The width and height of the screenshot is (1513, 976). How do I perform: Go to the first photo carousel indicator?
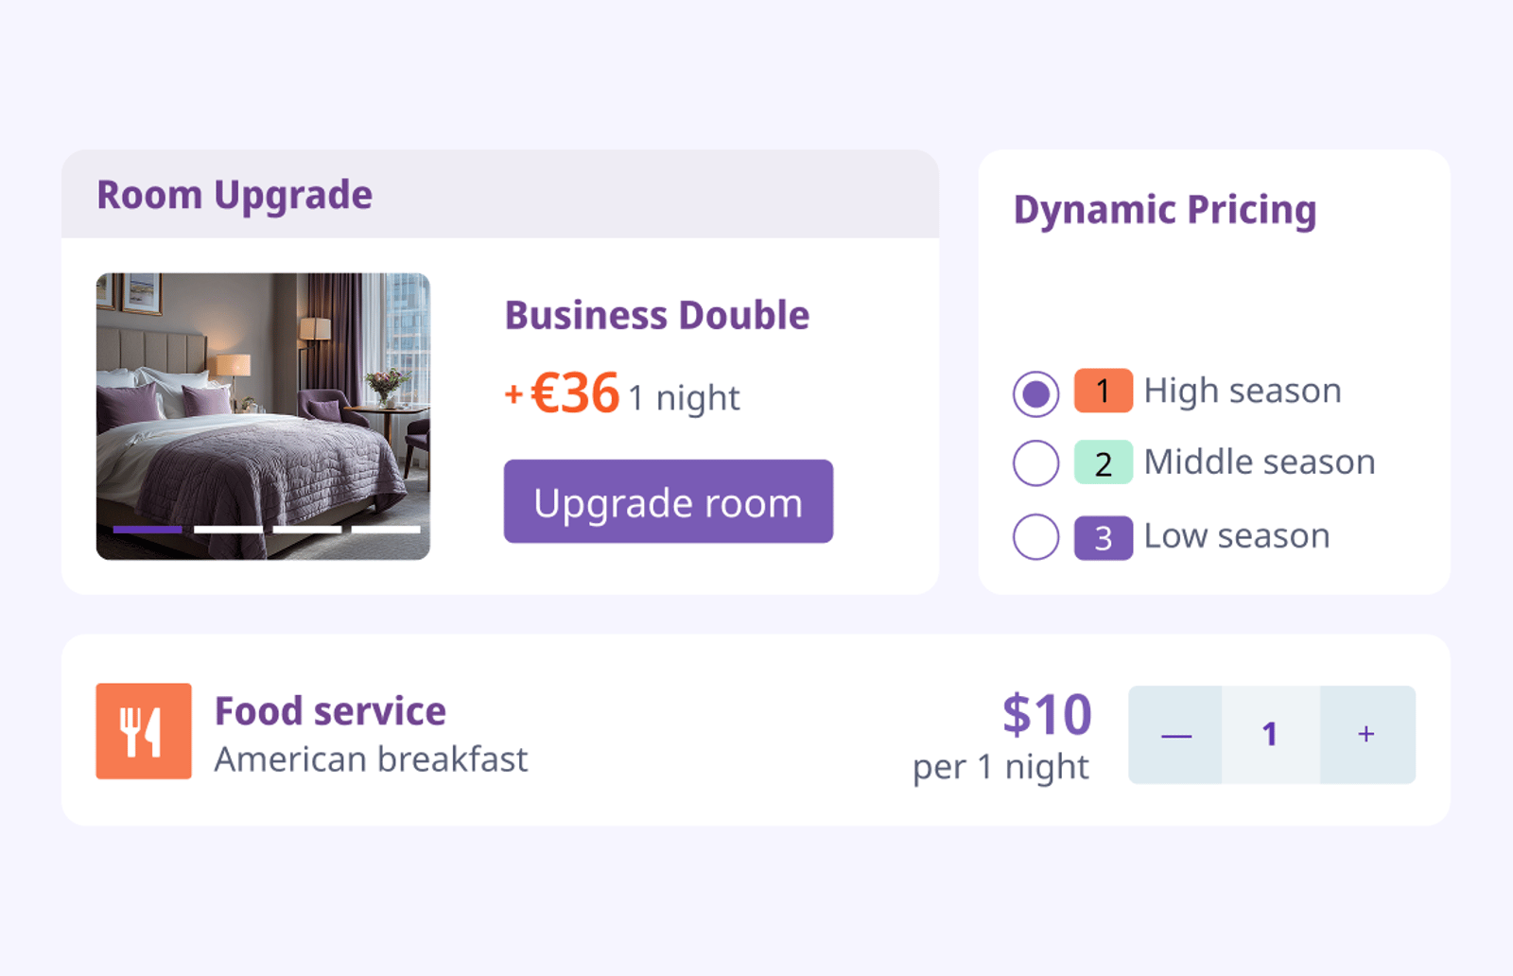(x=148, y=530)
